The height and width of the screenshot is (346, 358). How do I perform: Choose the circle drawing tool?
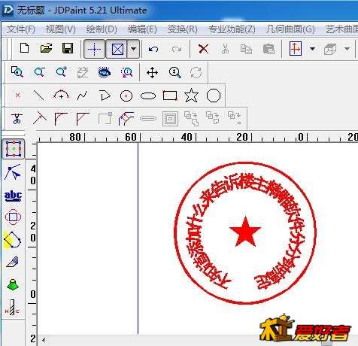126,96
